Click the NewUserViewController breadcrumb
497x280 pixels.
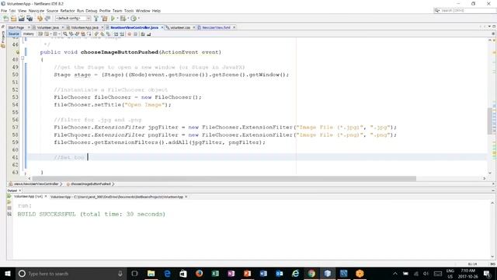36,184
